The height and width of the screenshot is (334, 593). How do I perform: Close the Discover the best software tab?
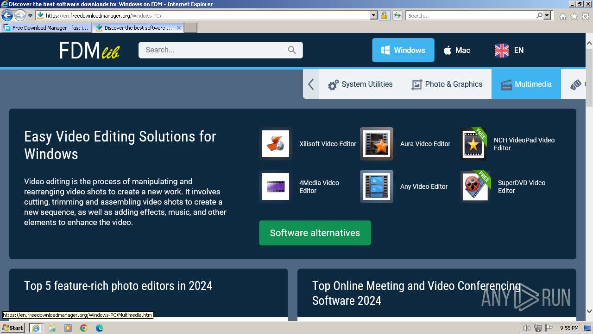(x=179, y=28)
